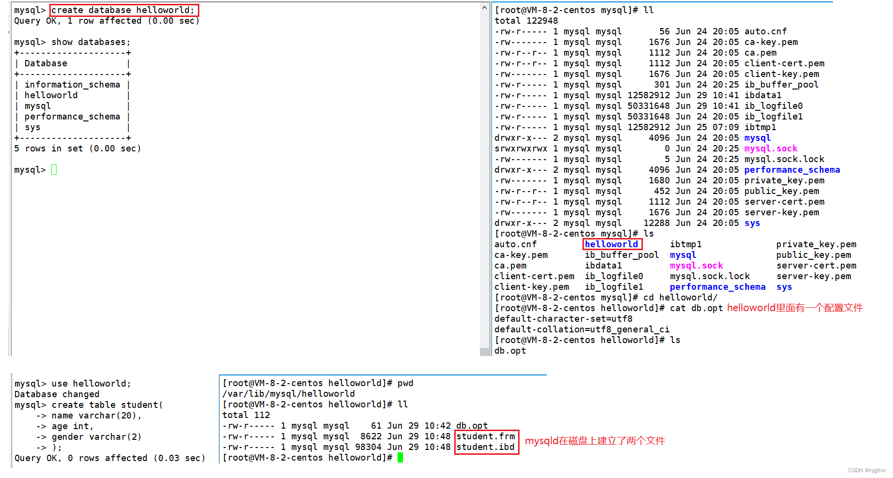Click green cursor at bottom helloworld prompt
Image resolution: width=893 pixels, height=478 pixels.
(x=401, y=458)
